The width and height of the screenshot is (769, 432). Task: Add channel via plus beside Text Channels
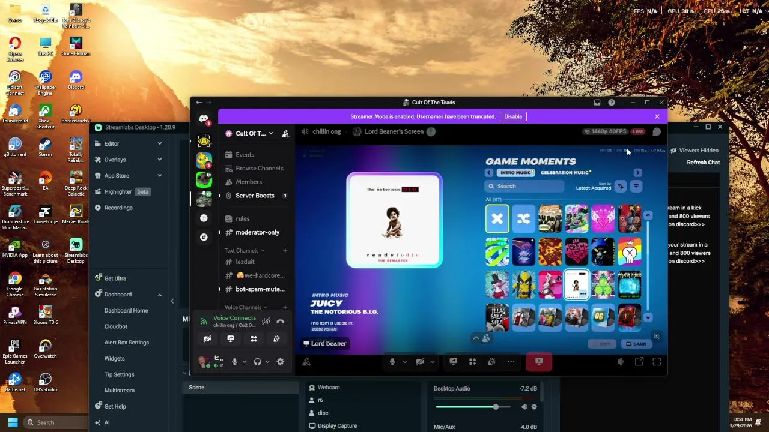(x=285, y=251)
